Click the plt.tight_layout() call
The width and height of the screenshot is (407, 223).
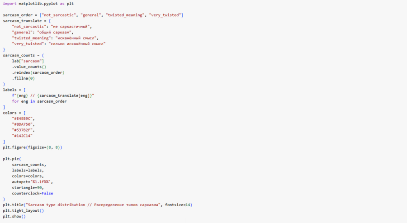(23, 211)
